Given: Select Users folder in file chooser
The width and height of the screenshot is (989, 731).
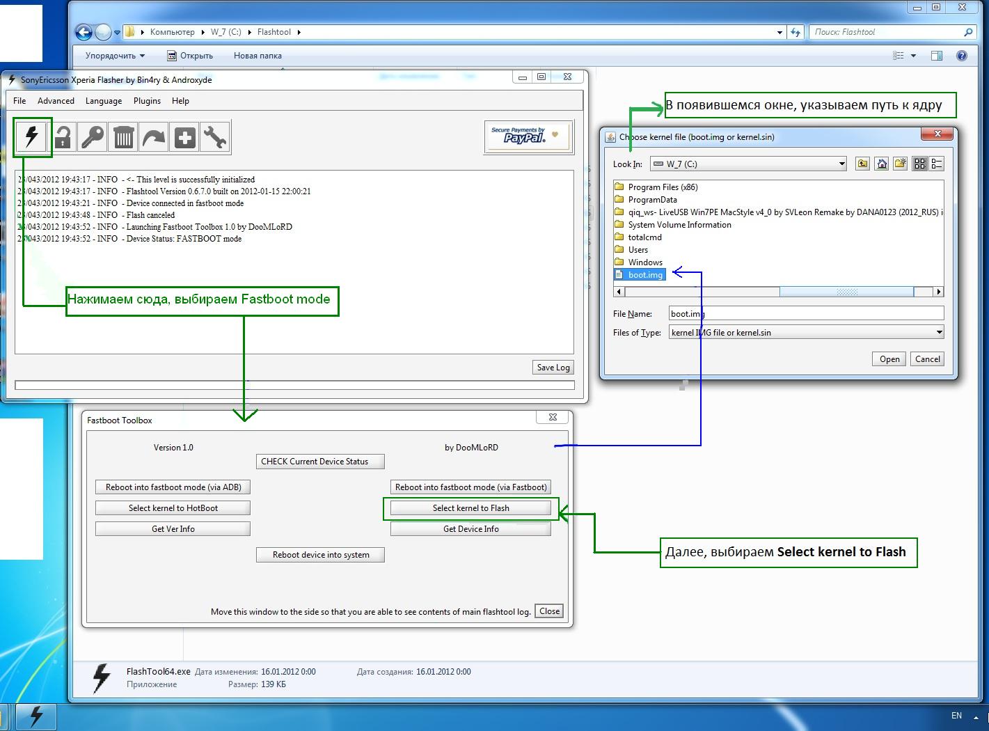Looking at the screenshot, I should (x=631, y=250).
